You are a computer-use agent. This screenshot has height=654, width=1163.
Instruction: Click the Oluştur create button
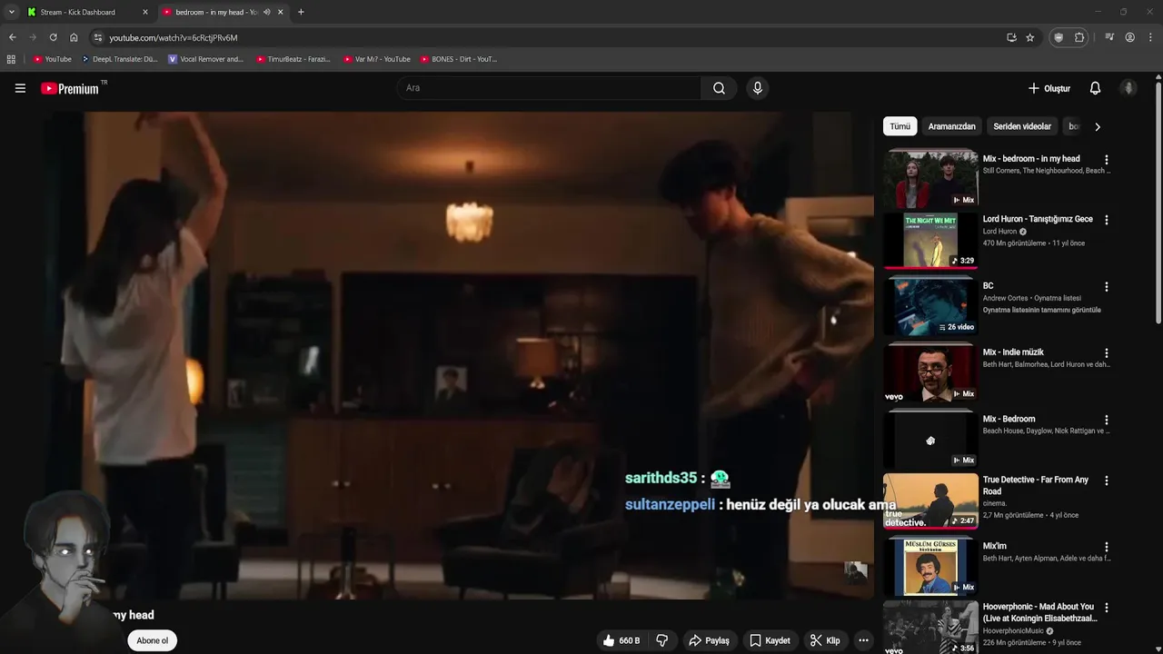[x=1049, y=88]
